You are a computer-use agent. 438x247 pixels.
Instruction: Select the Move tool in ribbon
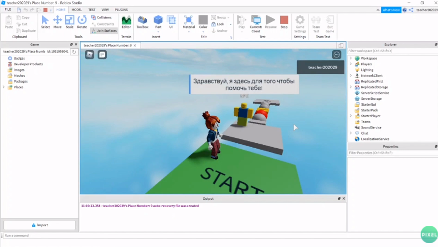[x=57, y=22]
